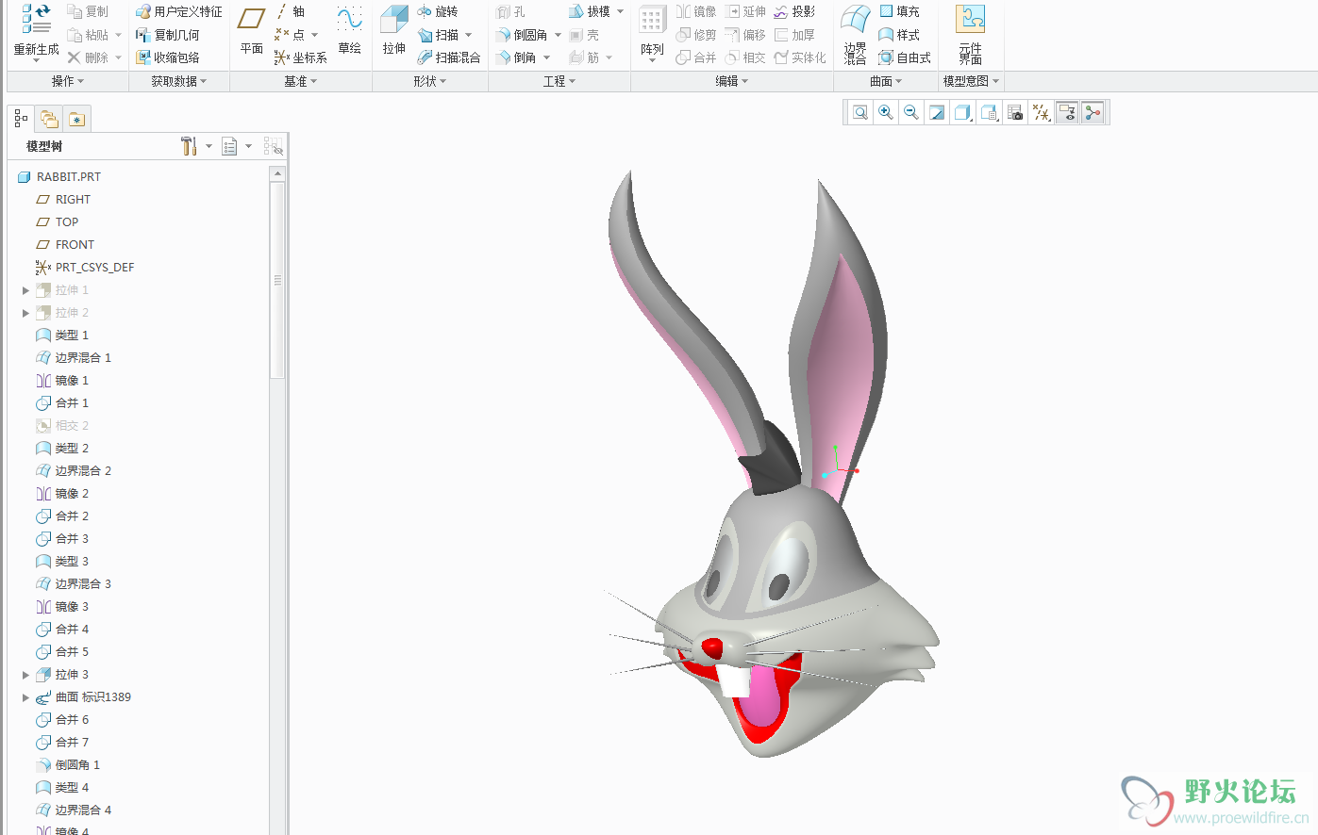Click Copy Geometry (复制几何)
This screenshot has width=1318, height=835.
click(x=168, y=35)
